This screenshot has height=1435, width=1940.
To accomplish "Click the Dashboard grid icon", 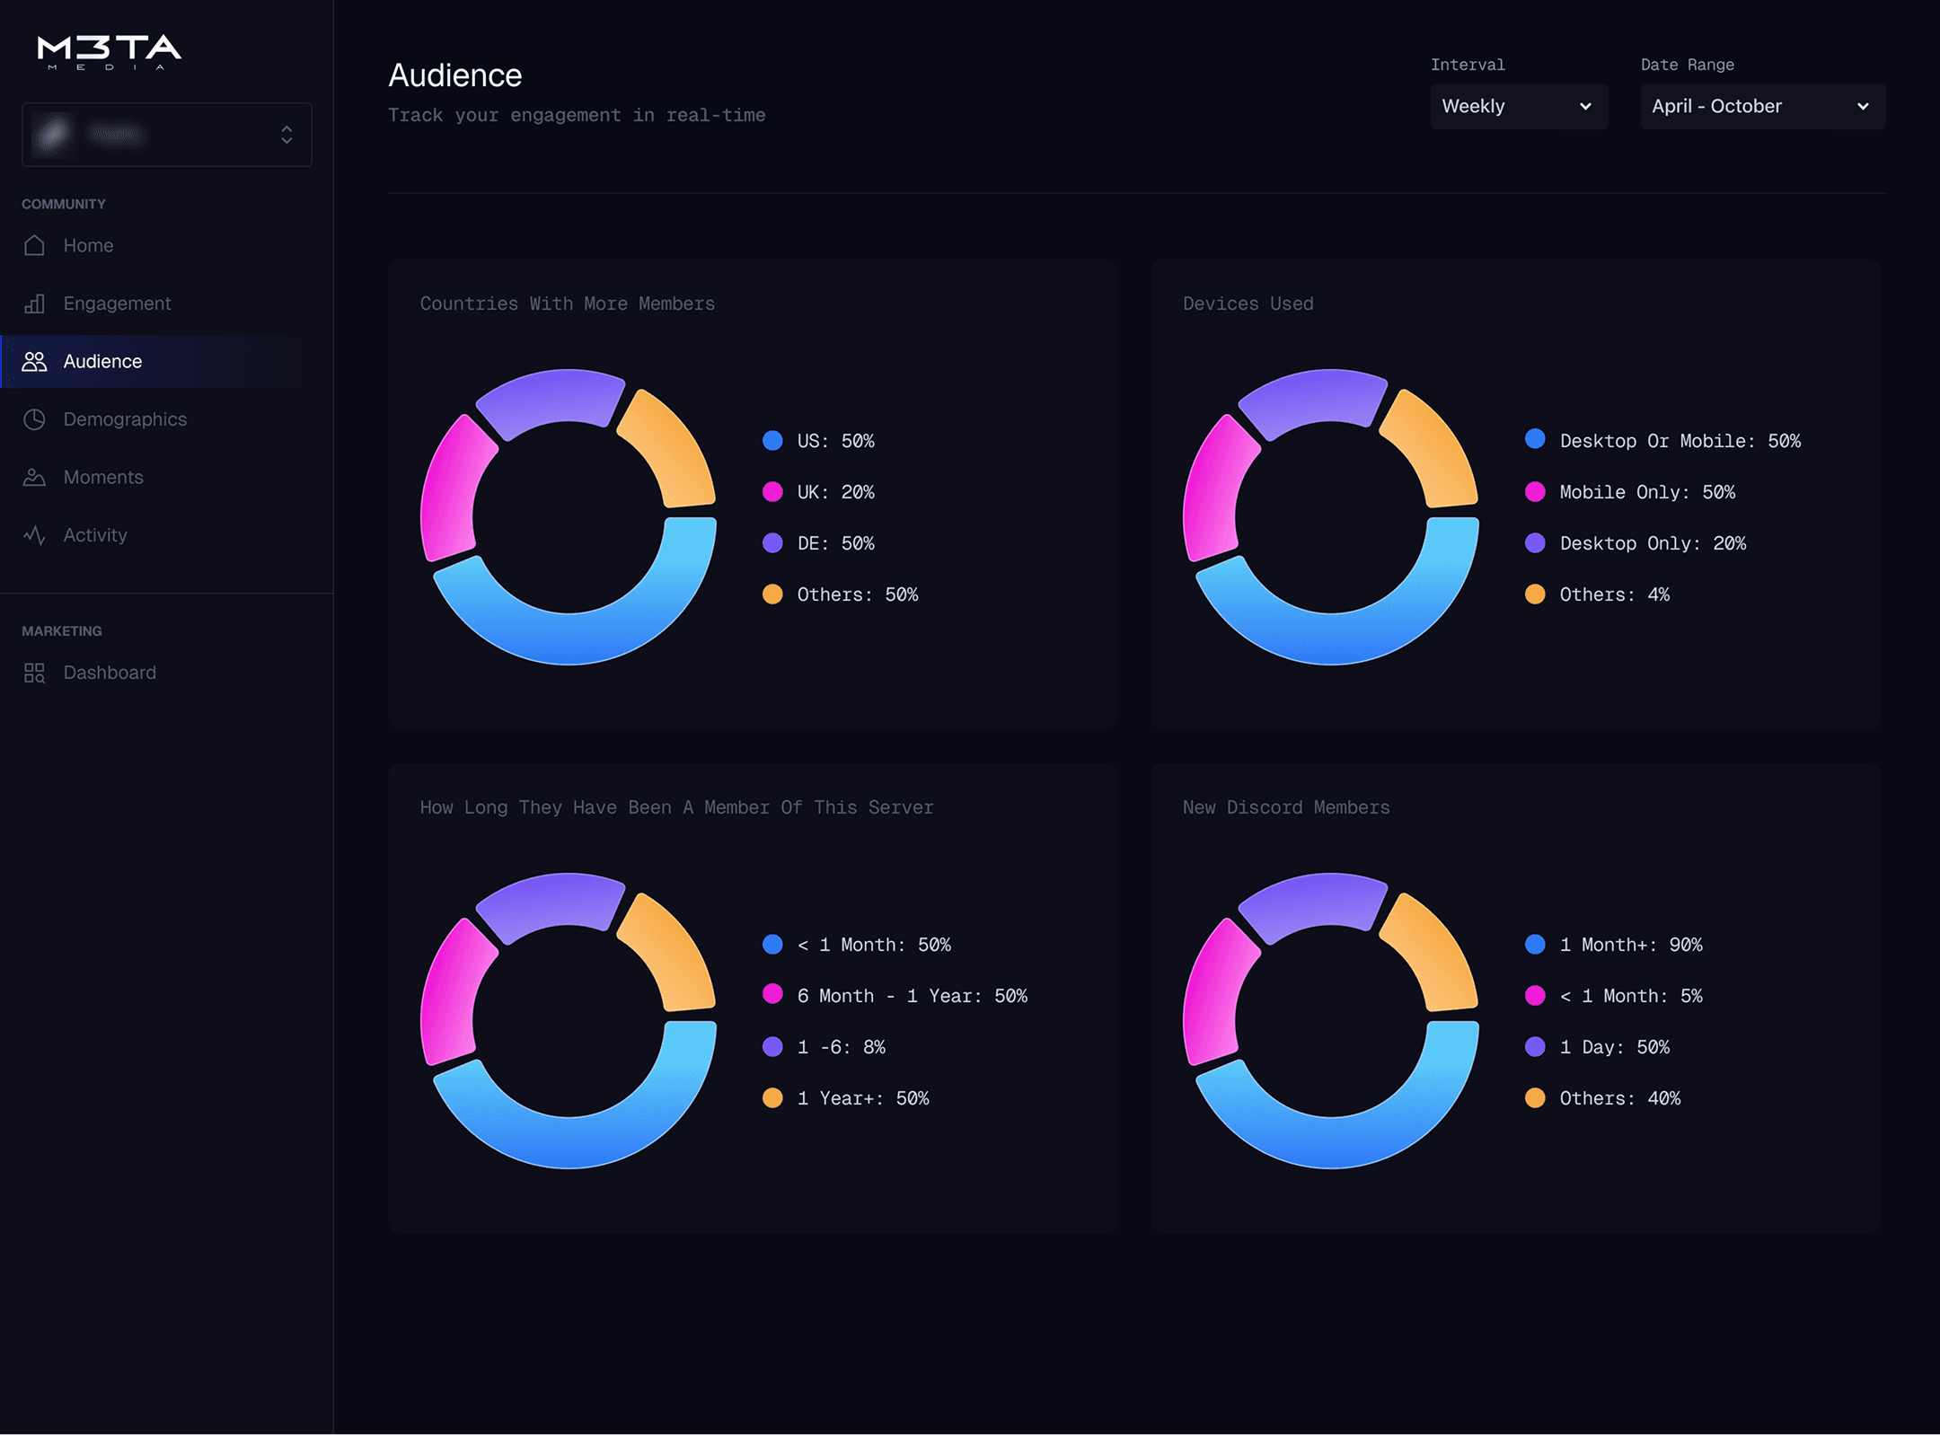I will pyautogui.click(x=34, y=673).
